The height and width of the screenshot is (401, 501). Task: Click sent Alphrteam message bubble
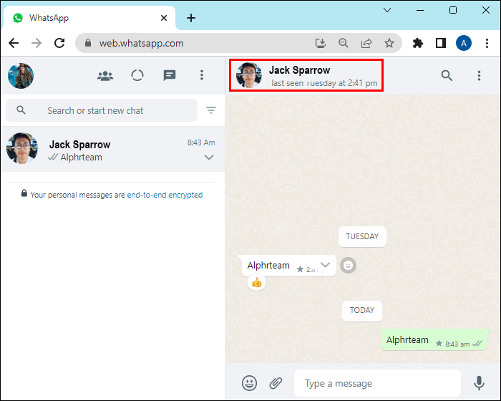pyautogui.click(x=434, y=340)
